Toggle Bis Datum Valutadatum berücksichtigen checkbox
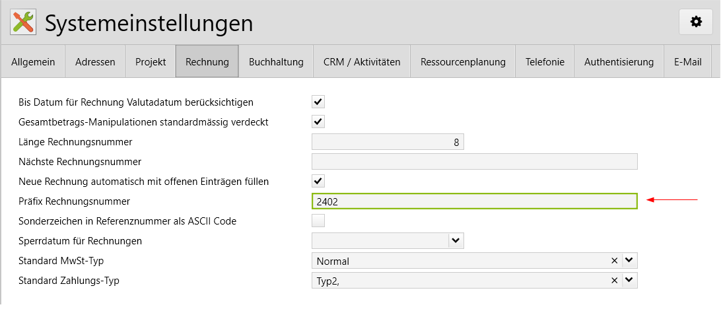 (318, 102)
